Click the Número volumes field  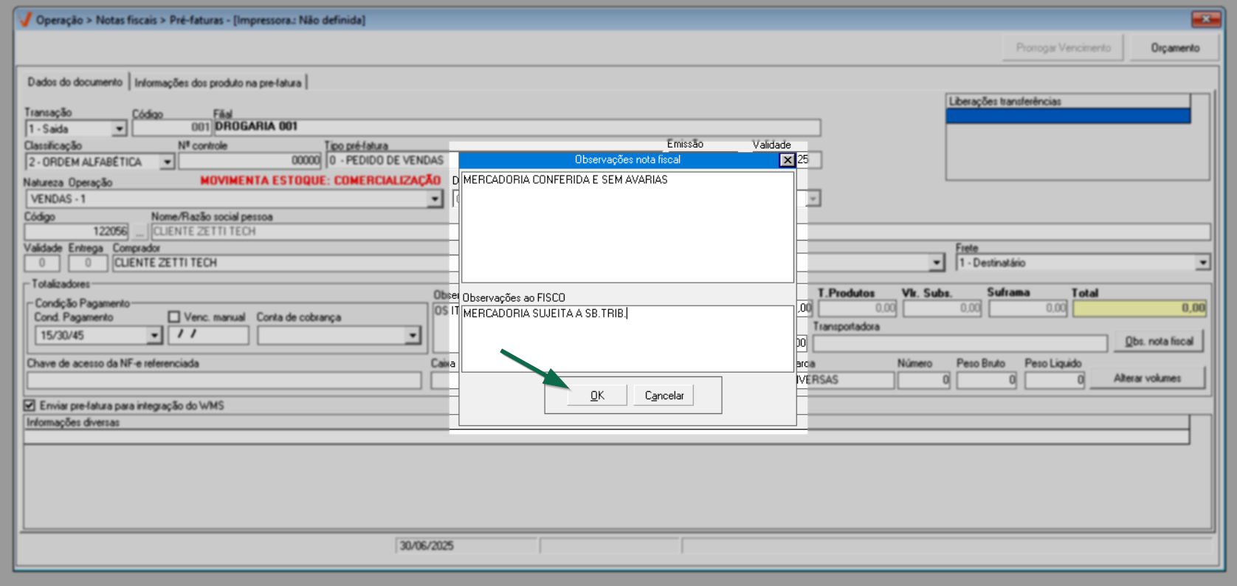tap(924, 380)
